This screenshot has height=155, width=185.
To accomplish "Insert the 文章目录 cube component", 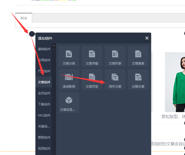I will [69, 103].
